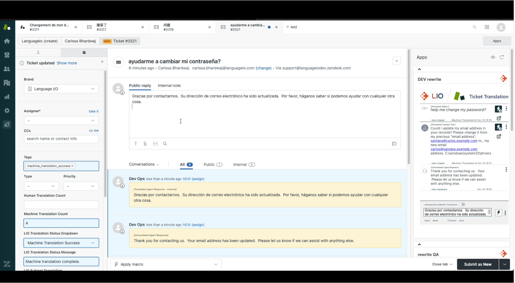Click 'take it' link next to Assignee
The height and width of the screenshot is (283, 515).
94,111
